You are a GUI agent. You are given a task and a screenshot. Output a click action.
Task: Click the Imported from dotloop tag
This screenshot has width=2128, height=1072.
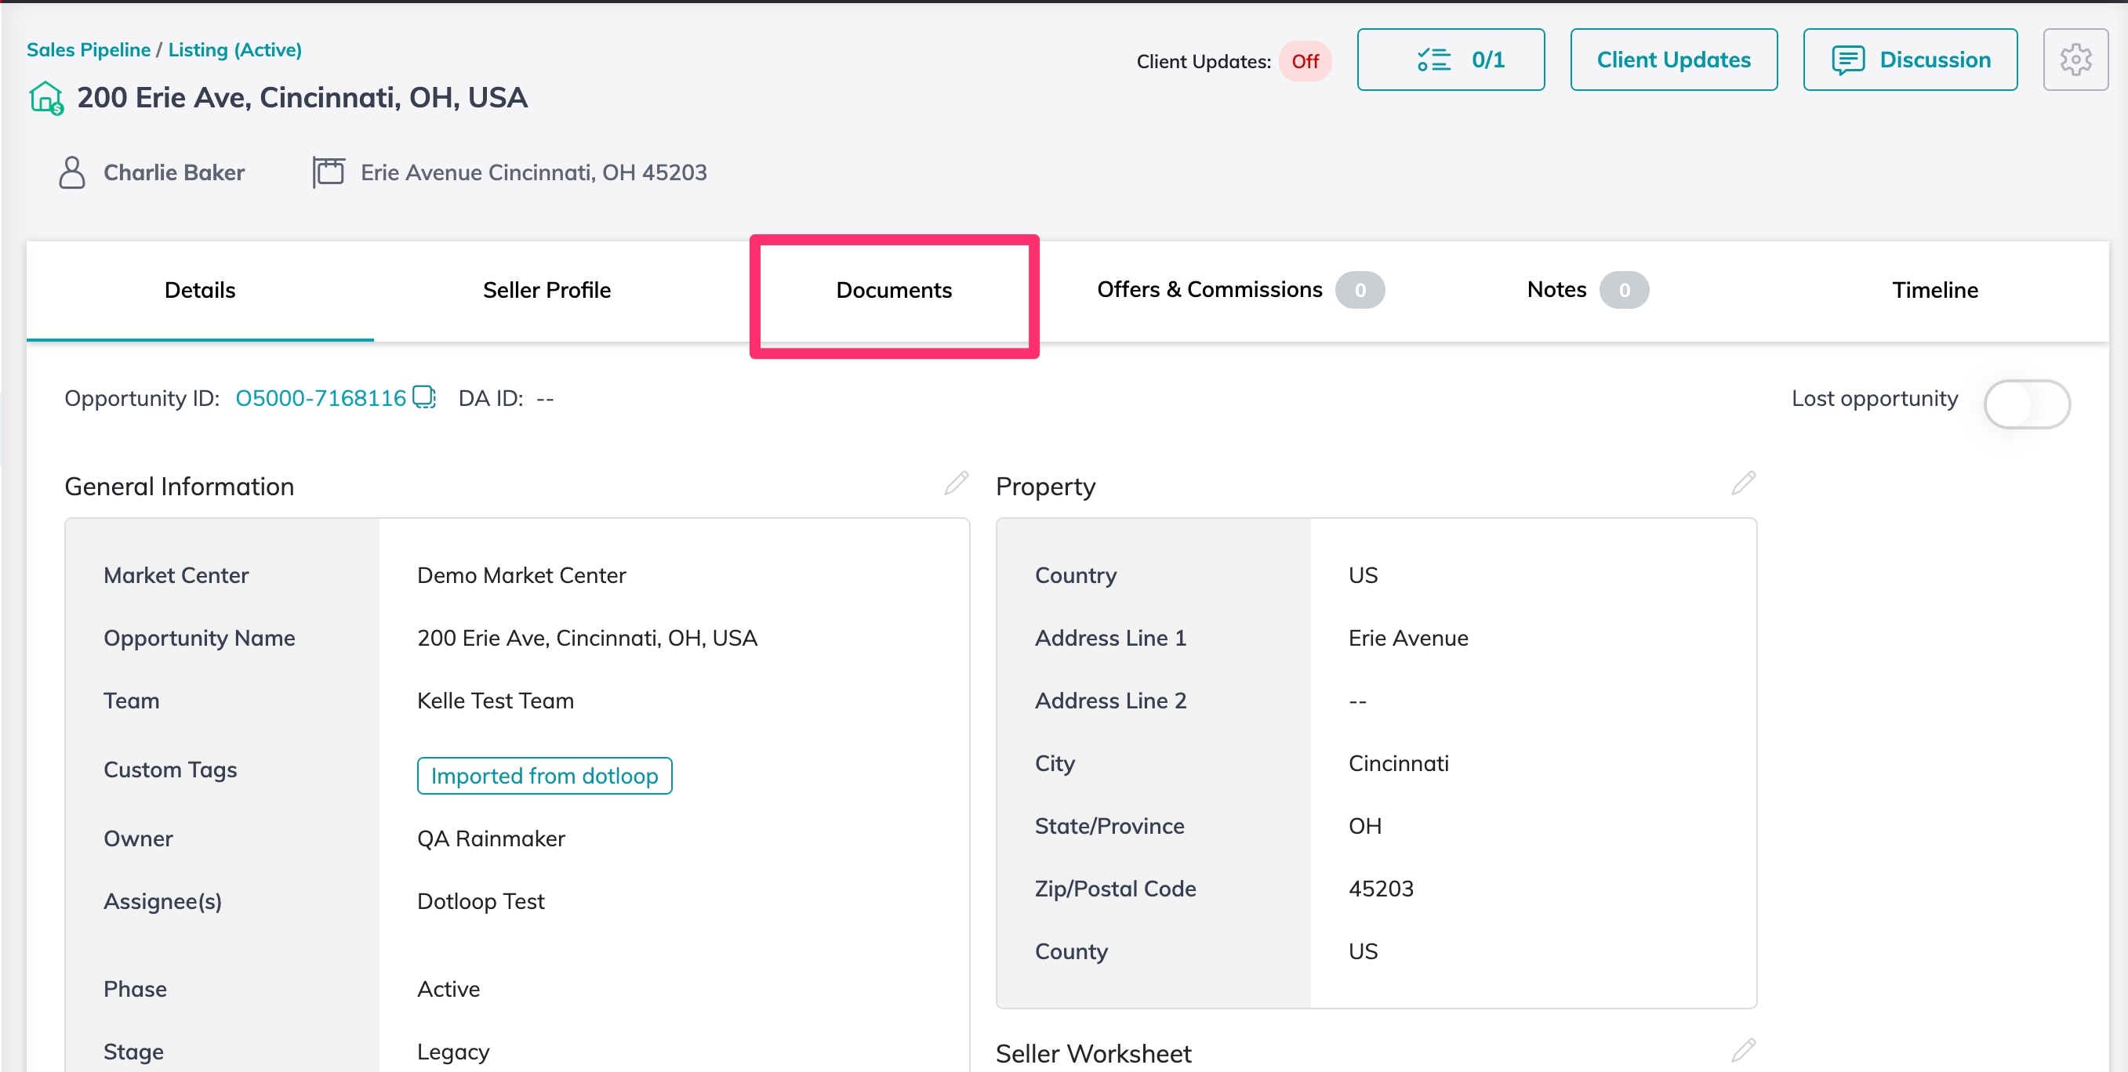pyautogui.click(x=544, y=776)
